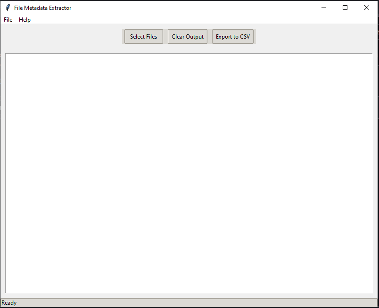Click the gray strip above the output area
This screenshot has height=308, width=379.
(189, 49)
